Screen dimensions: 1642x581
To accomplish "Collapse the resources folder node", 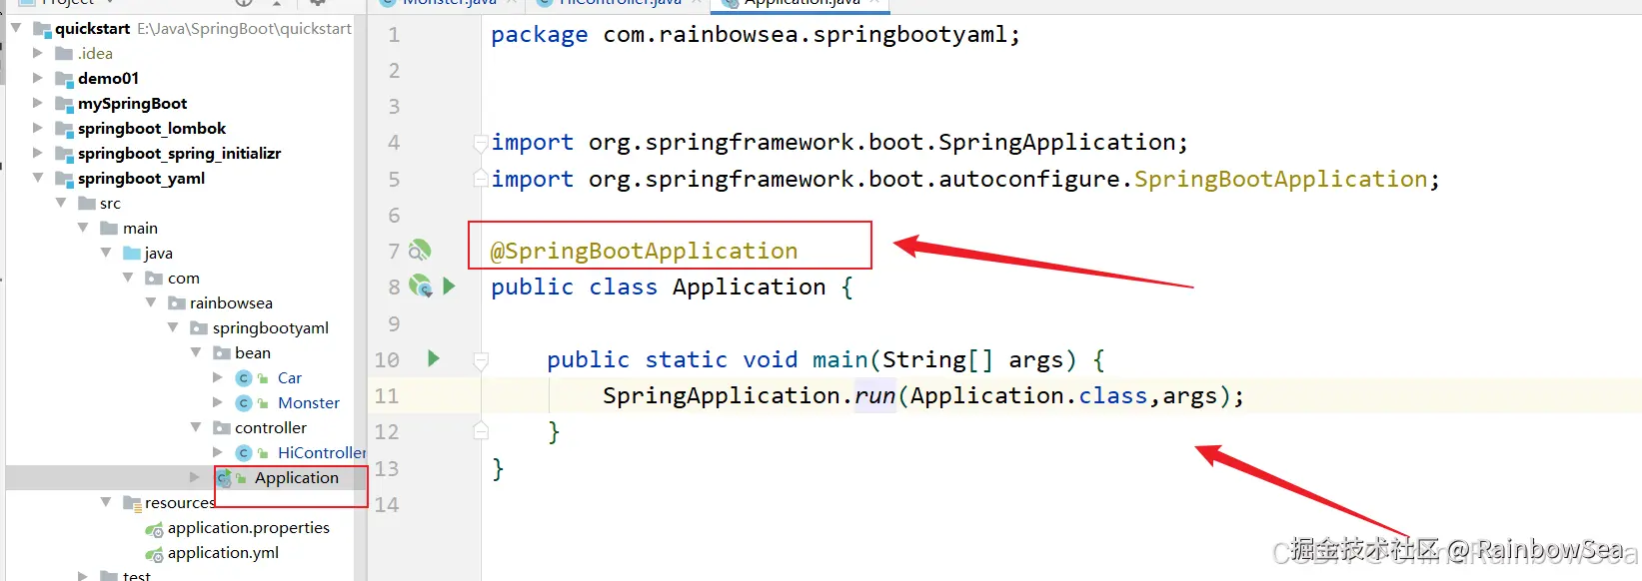I will (106, 502).
